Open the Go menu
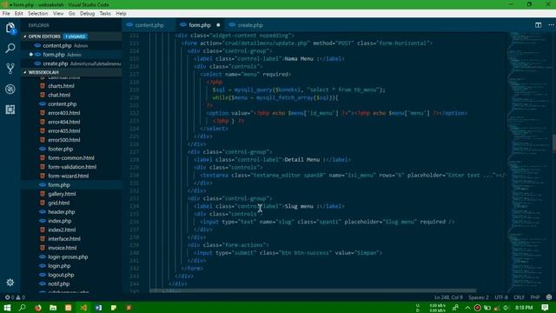Image resolution: width=556 pixels, height=313 pixels. pos(71,14)
